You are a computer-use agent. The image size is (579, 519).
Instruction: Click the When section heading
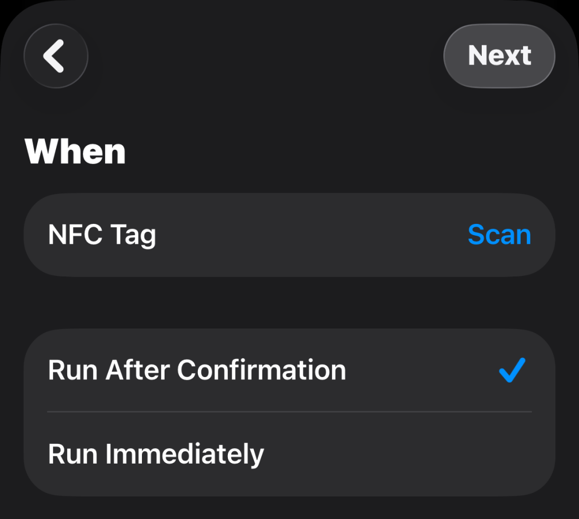coord(75,152)
